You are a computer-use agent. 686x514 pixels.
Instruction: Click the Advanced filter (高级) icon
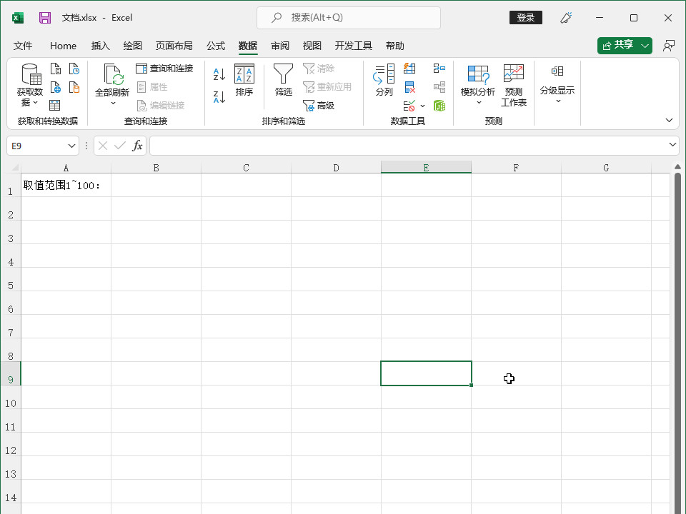319,106
